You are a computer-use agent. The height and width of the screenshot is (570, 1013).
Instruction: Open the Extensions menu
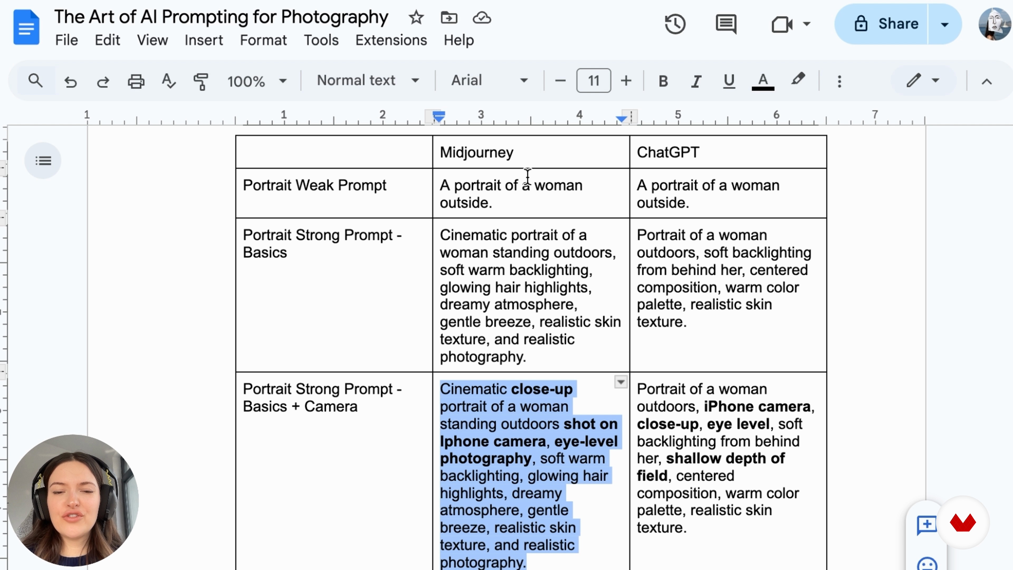tap(391, 40)
